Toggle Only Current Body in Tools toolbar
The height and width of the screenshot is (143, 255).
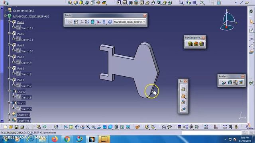110,22
